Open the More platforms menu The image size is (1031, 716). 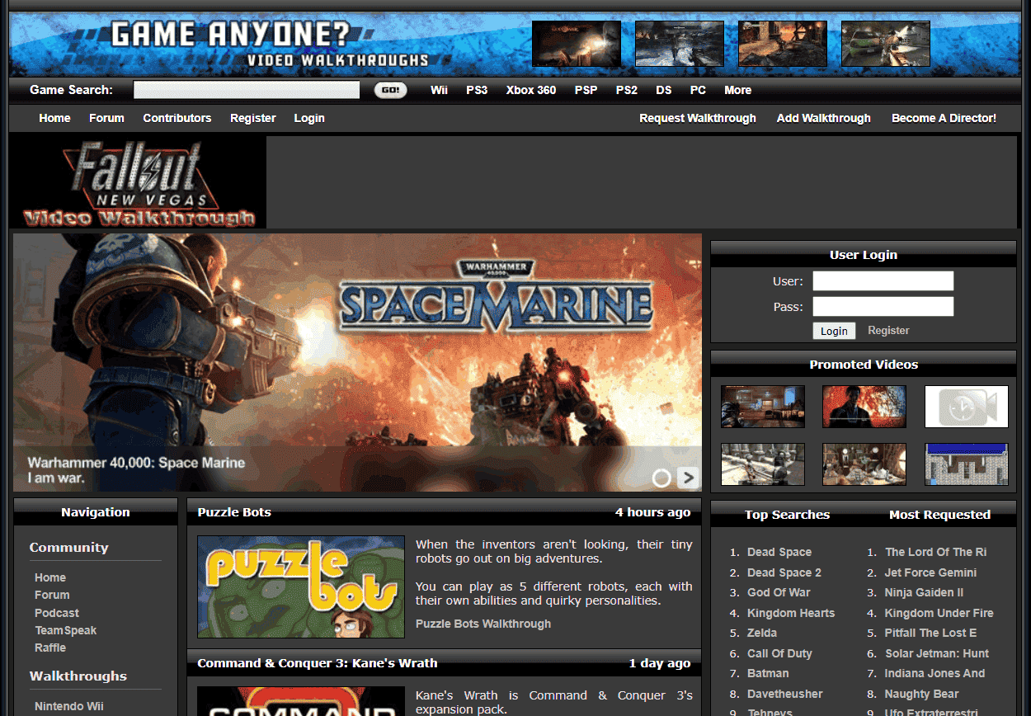pos(737,90)
